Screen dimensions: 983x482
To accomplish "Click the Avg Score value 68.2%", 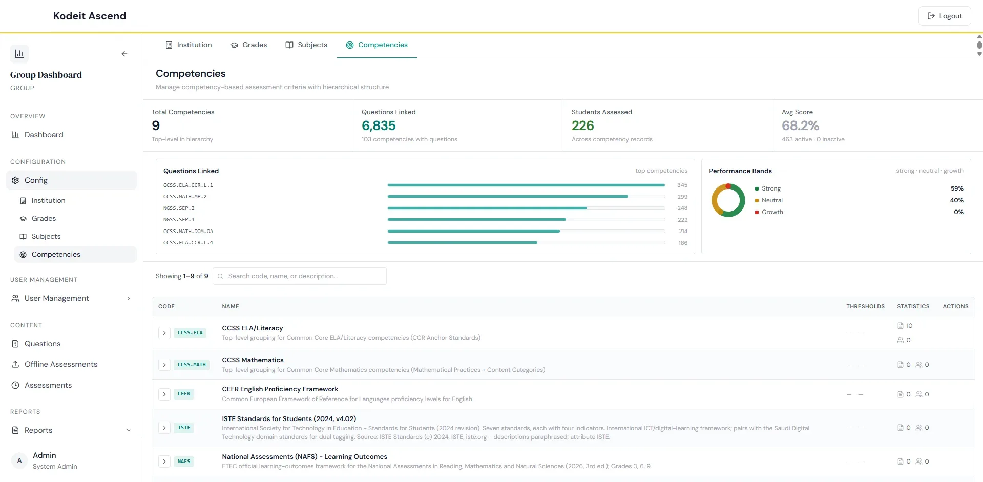I will click(x=800, y=125).
